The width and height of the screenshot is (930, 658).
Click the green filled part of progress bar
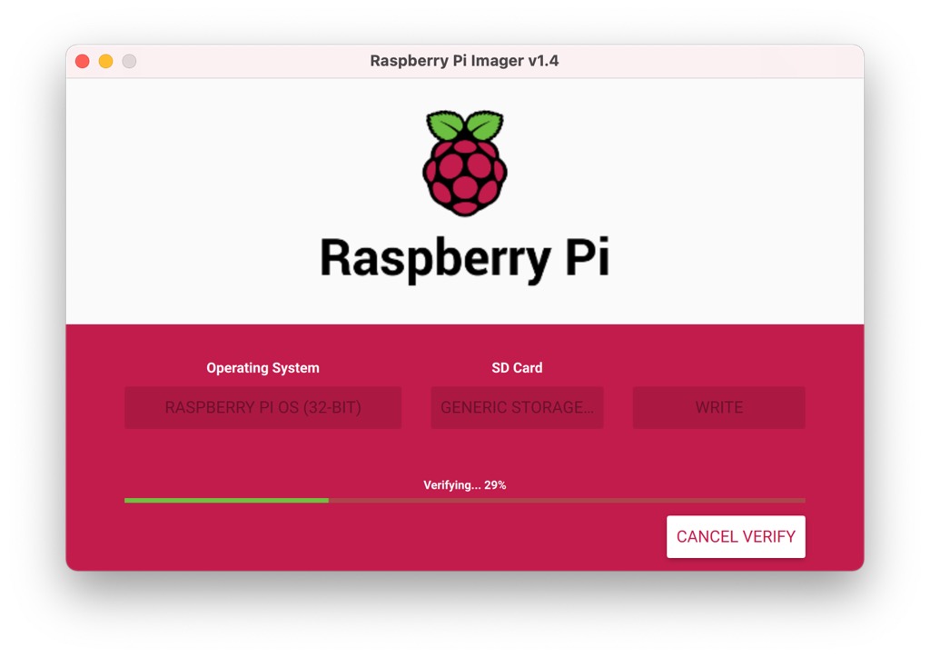(x=226, y=500)
